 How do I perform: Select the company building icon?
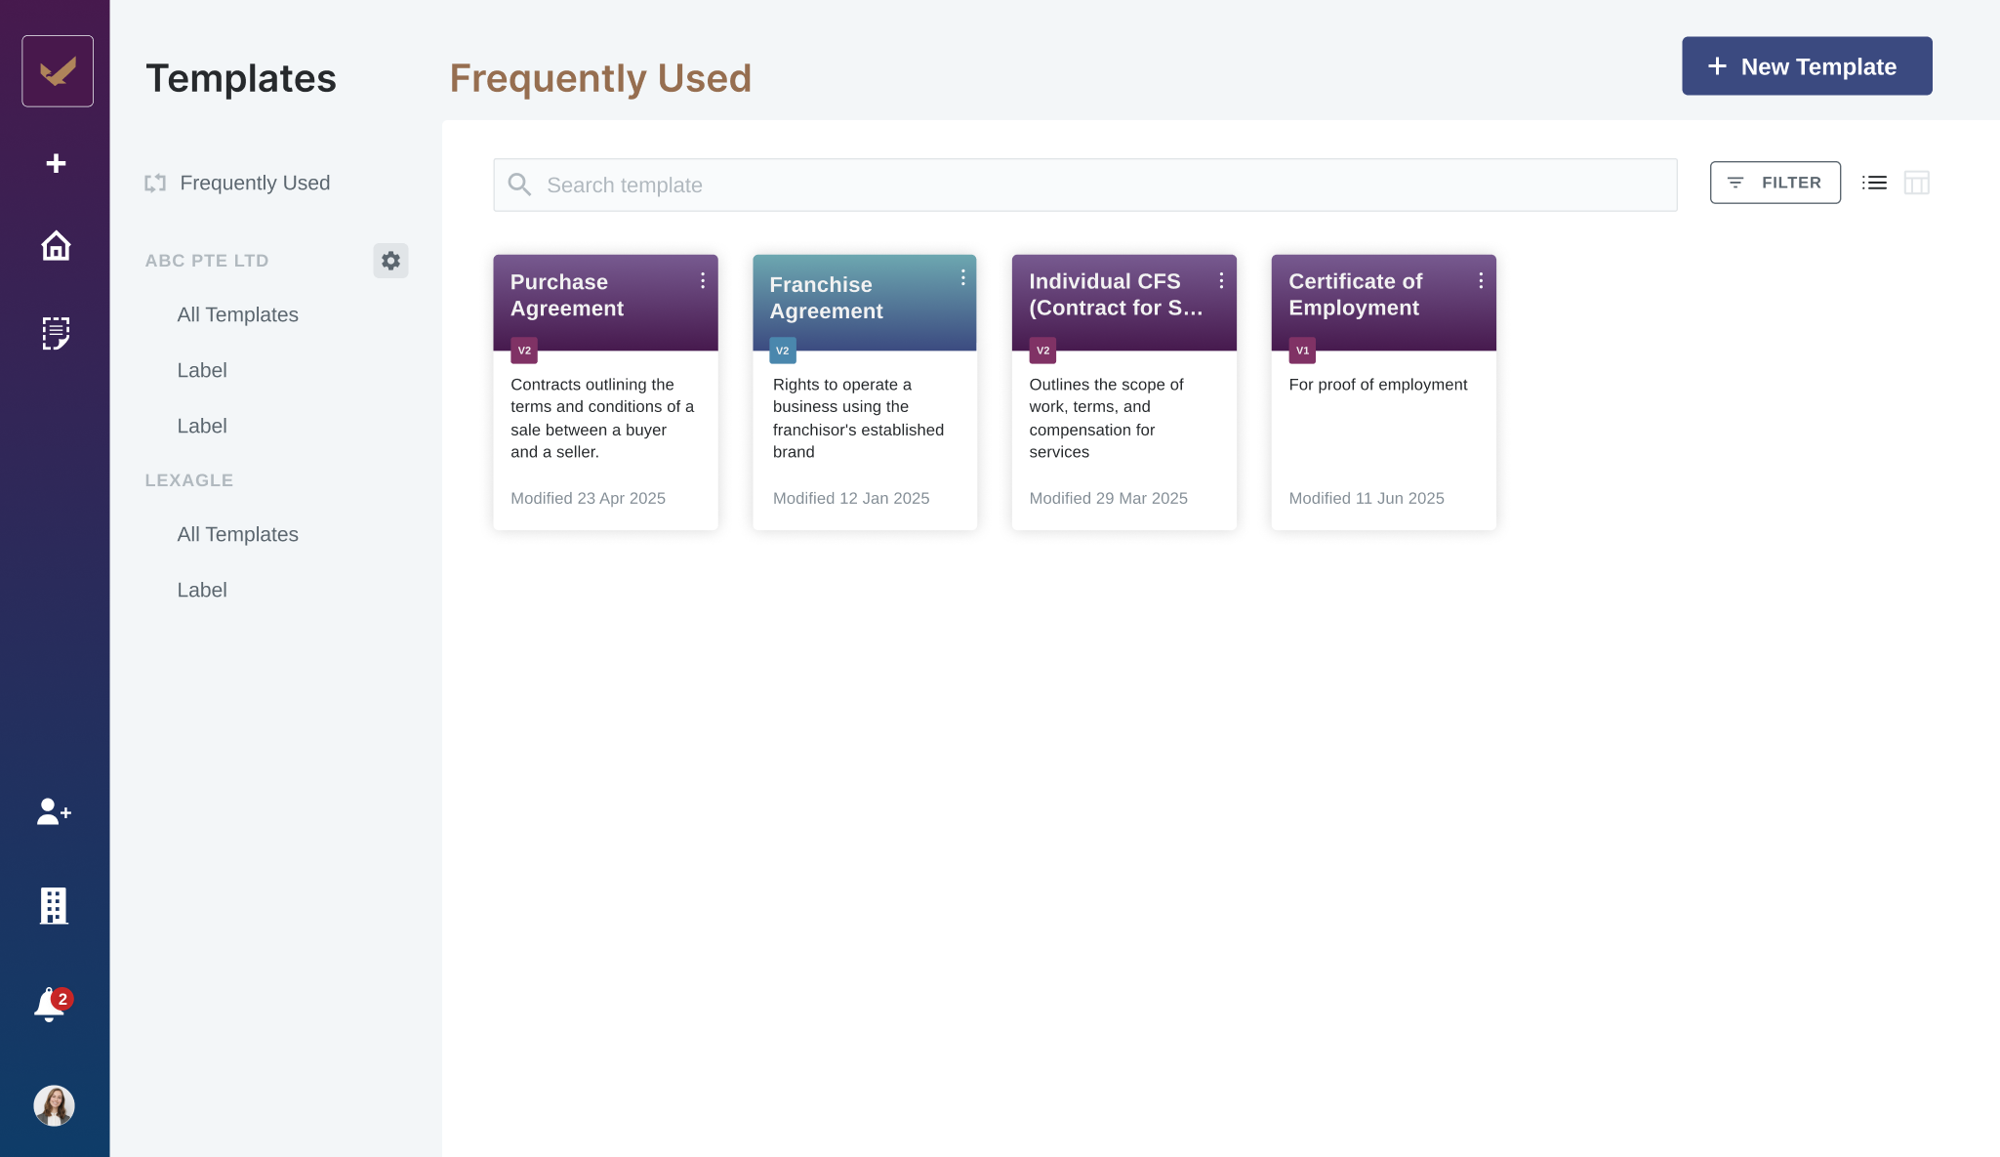(55, 906)
